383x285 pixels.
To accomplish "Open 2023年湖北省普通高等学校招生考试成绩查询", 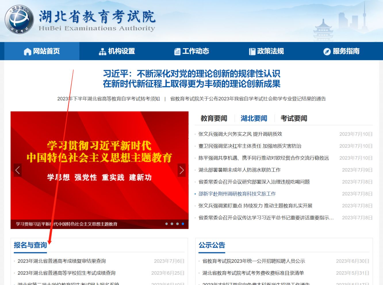I will [x=66, y=273].
